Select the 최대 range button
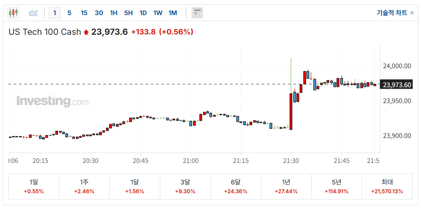 387,187
